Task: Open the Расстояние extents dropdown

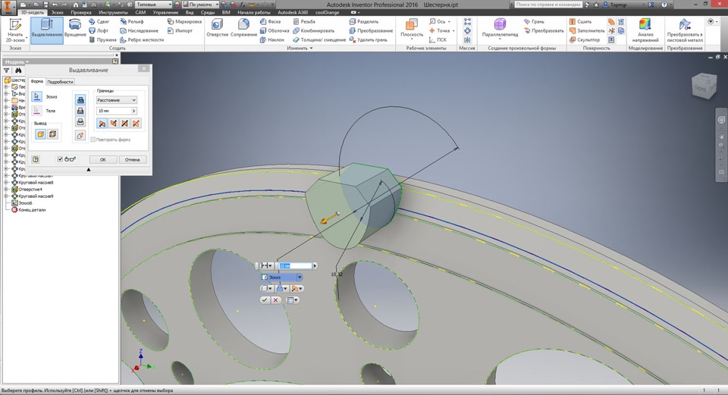Action: click(x=117, y=100)
